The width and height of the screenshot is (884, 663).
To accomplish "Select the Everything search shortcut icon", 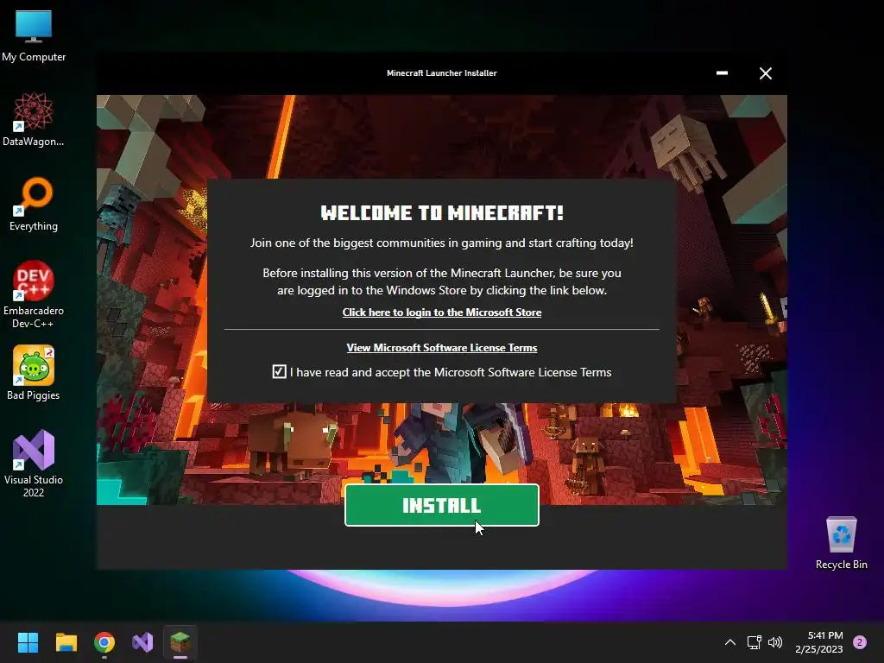I will tap(34, 205).
